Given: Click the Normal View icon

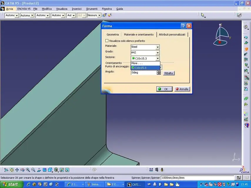Looking at the screenshot, I should [x=39, y=170].
